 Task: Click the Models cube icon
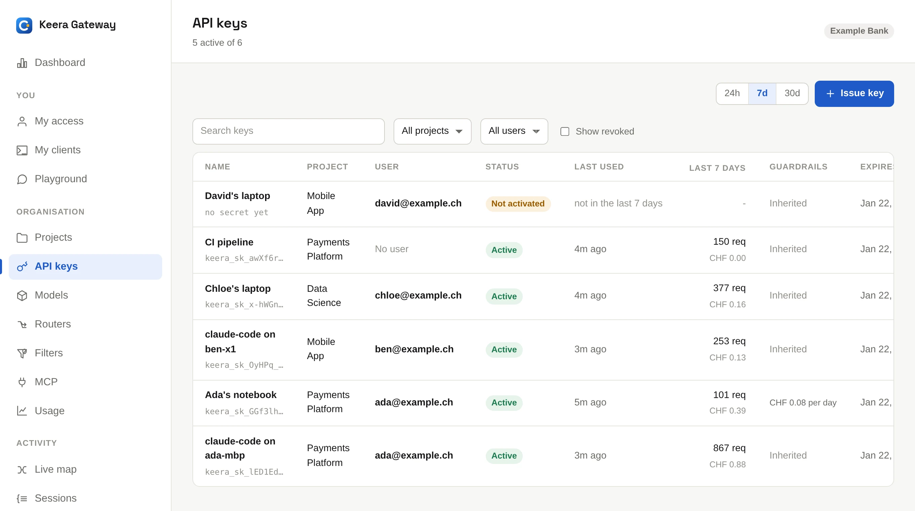[x=22, y=295]
